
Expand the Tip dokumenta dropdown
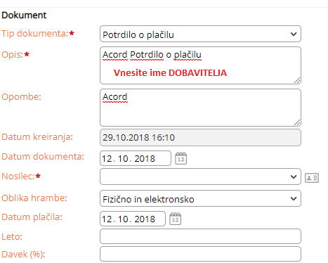point(200,34)
